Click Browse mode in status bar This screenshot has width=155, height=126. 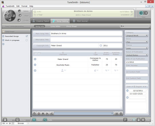tap(21, 123)
